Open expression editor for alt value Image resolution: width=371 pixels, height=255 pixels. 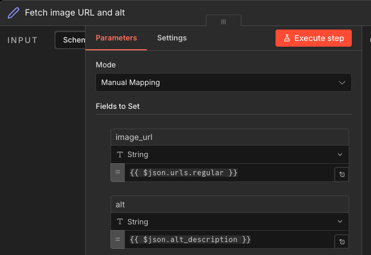[x=341, y=242]
